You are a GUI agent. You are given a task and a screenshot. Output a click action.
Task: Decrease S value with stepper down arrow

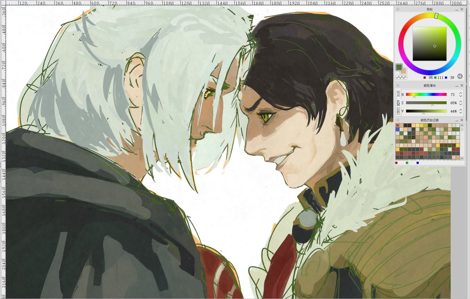[x=461, y=104]
